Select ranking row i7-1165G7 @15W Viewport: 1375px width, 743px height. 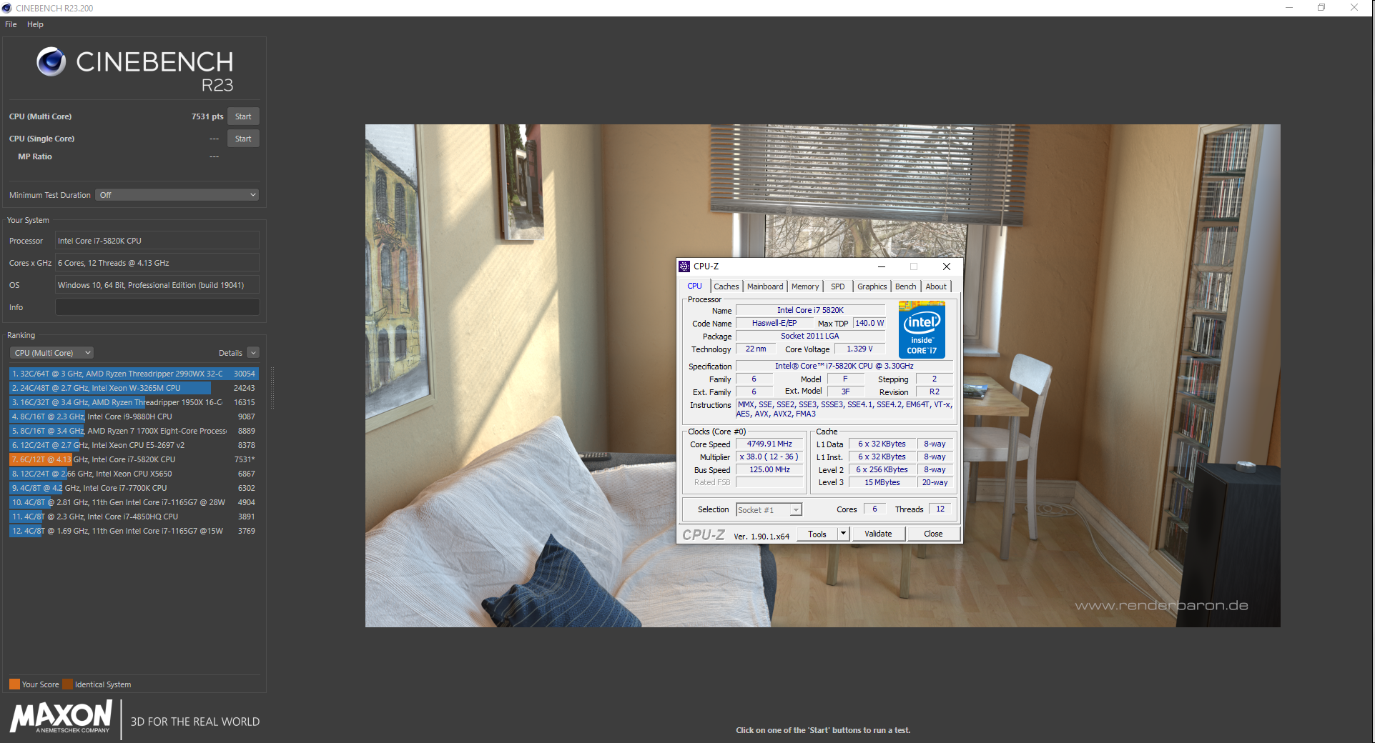[134, 531]
